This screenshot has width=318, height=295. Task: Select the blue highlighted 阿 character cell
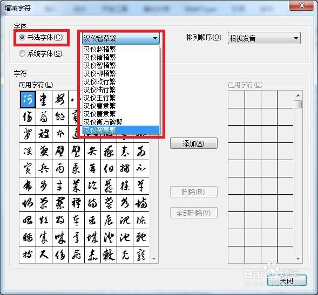(28, 99)
